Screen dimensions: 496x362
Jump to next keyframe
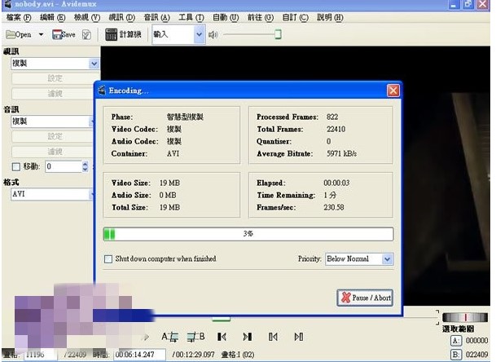click(x=248, y=336)
